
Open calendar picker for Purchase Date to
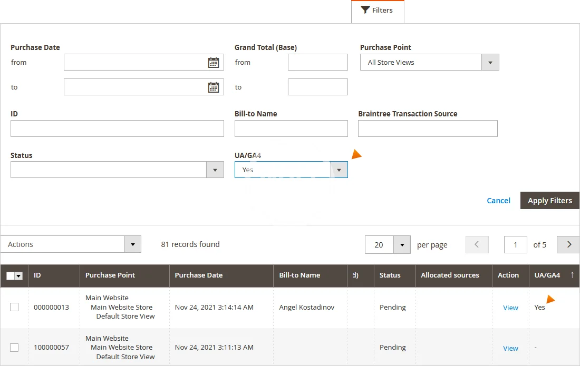(x=213, y=87)
